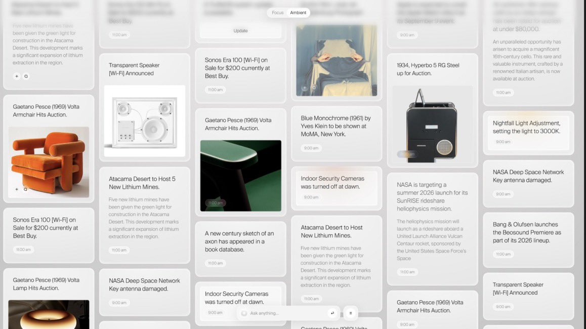
Task: Click the Update button
Action: (x=241, y=31)
